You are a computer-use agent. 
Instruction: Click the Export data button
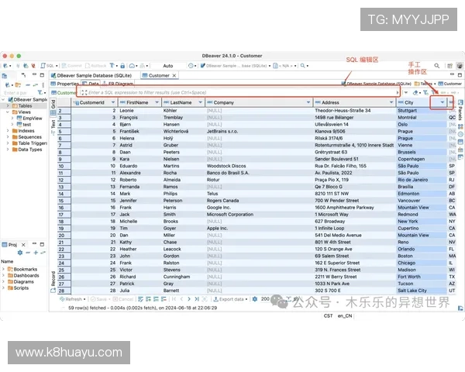coord(230,299)
